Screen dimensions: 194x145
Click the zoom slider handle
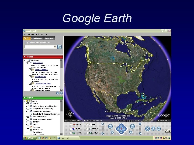point(103,129)
